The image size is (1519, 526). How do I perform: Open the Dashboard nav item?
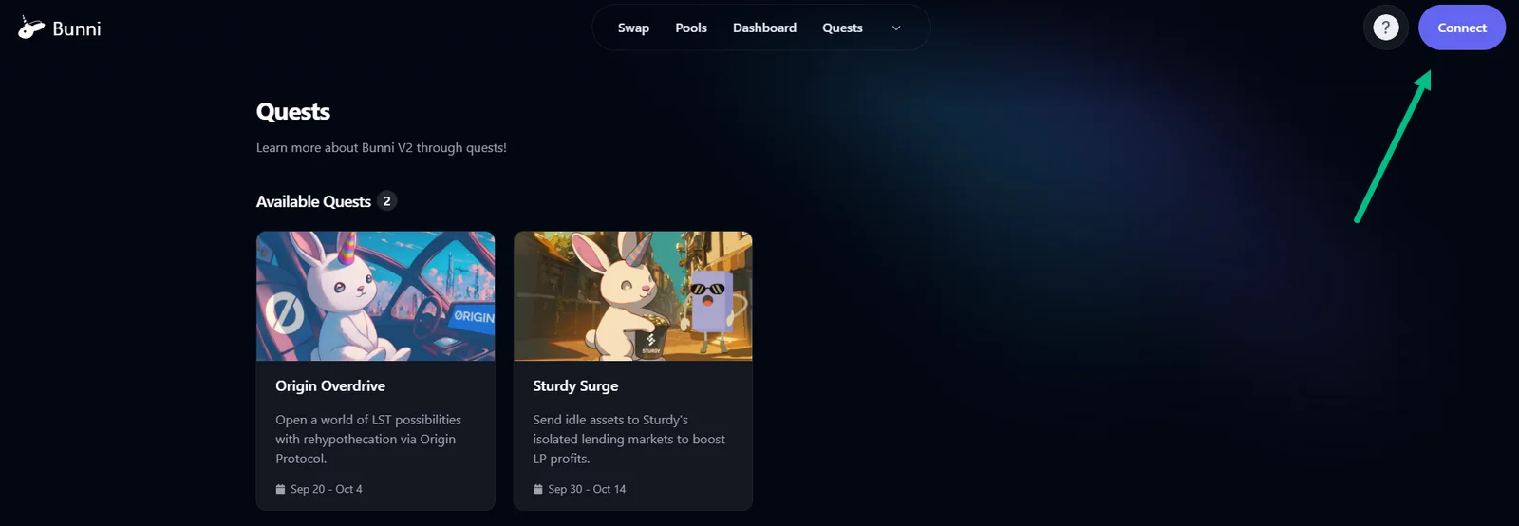click(764, 28)
